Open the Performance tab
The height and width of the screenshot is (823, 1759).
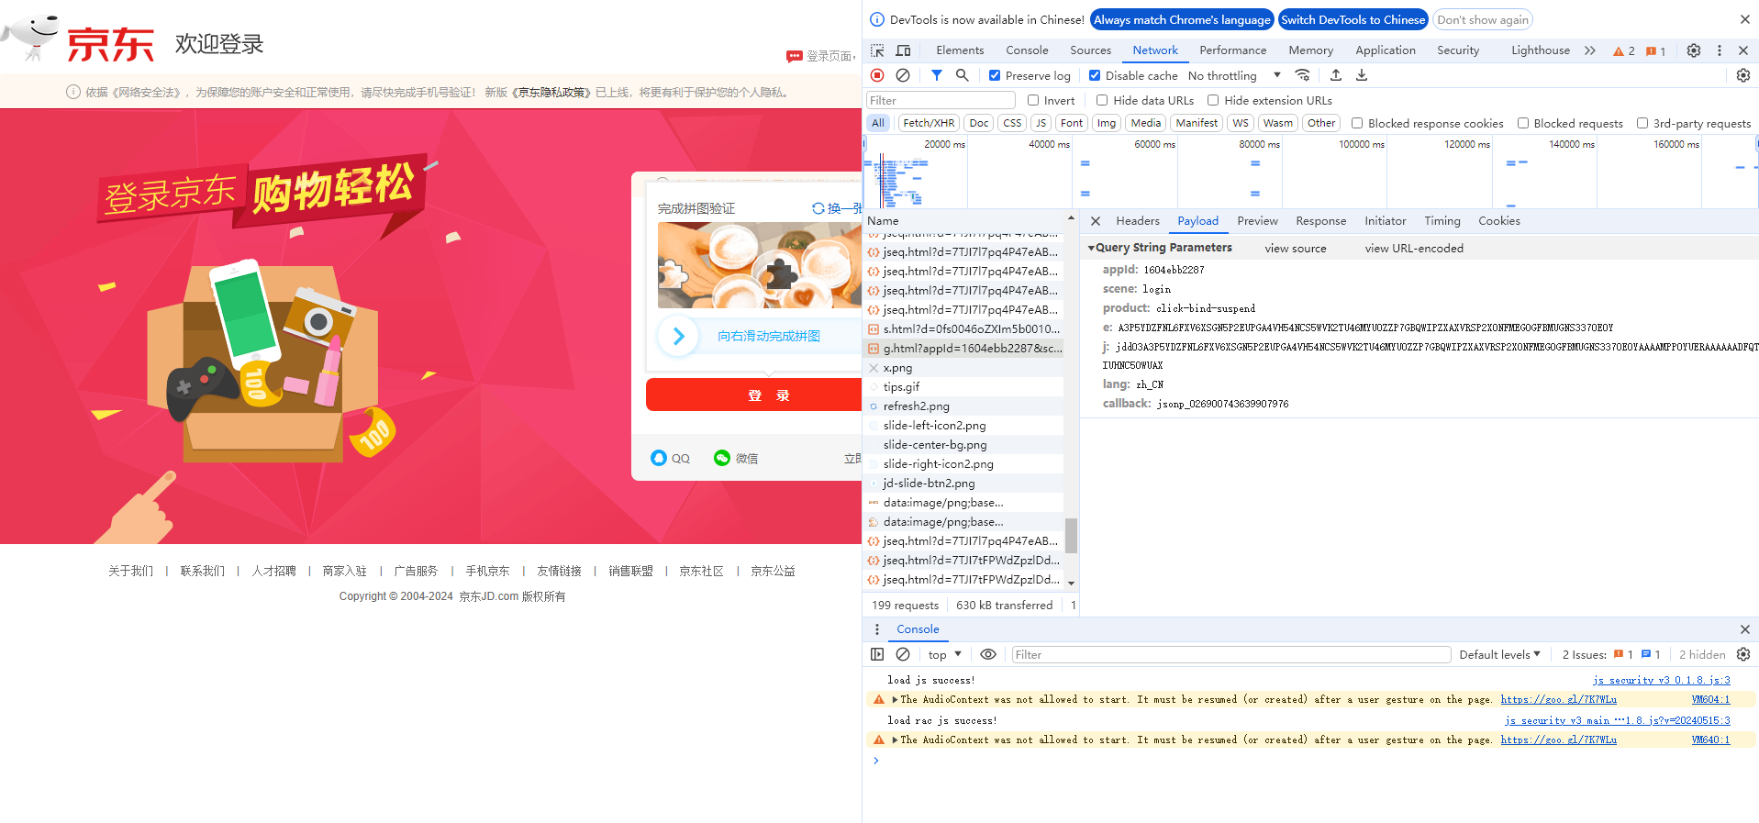click(x=1232, y=50)
